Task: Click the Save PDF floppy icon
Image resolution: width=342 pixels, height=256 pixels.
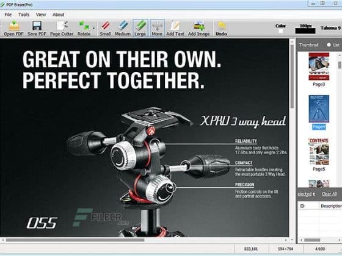Action: [37, 28]
